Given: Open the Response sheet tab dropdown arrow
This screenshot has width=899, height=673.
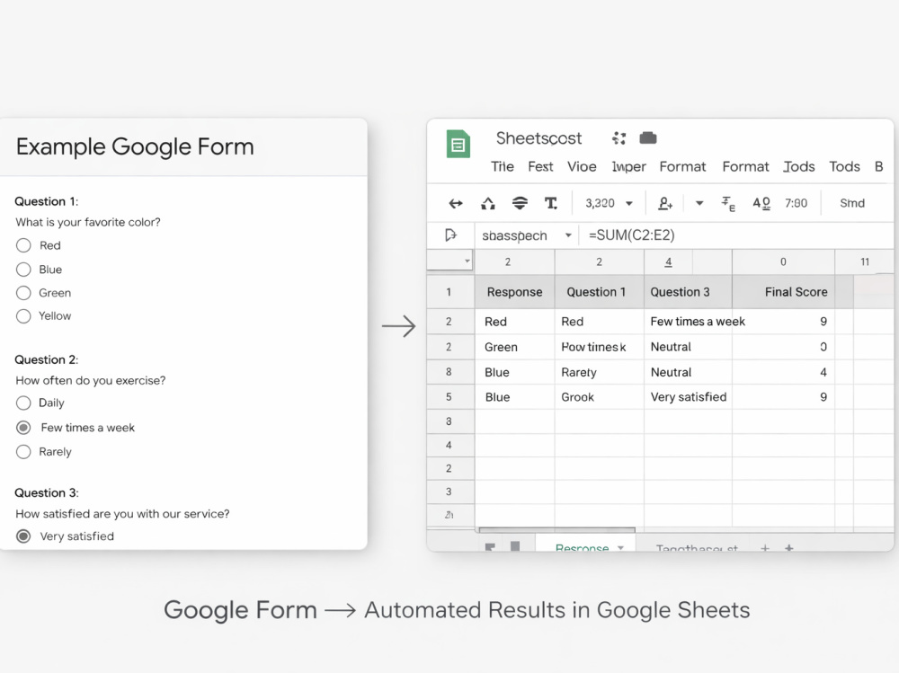Looking at the screenshot, I should [x=620, y=547].
